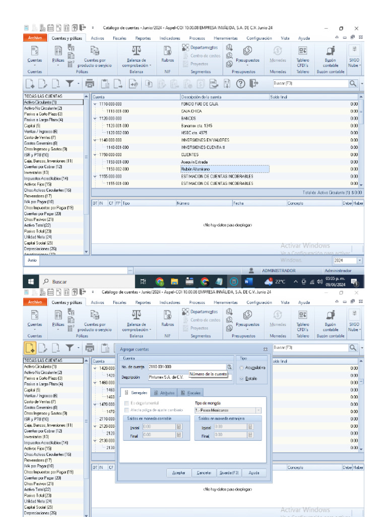The image size is (387, 517).
Task: Click the Ayuda button in the dialog
Action: point(254,473)
